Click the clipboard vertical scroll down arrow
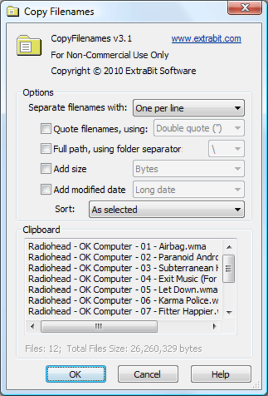The height and width of the screenshot is (396, 268). tap(229, 313)
